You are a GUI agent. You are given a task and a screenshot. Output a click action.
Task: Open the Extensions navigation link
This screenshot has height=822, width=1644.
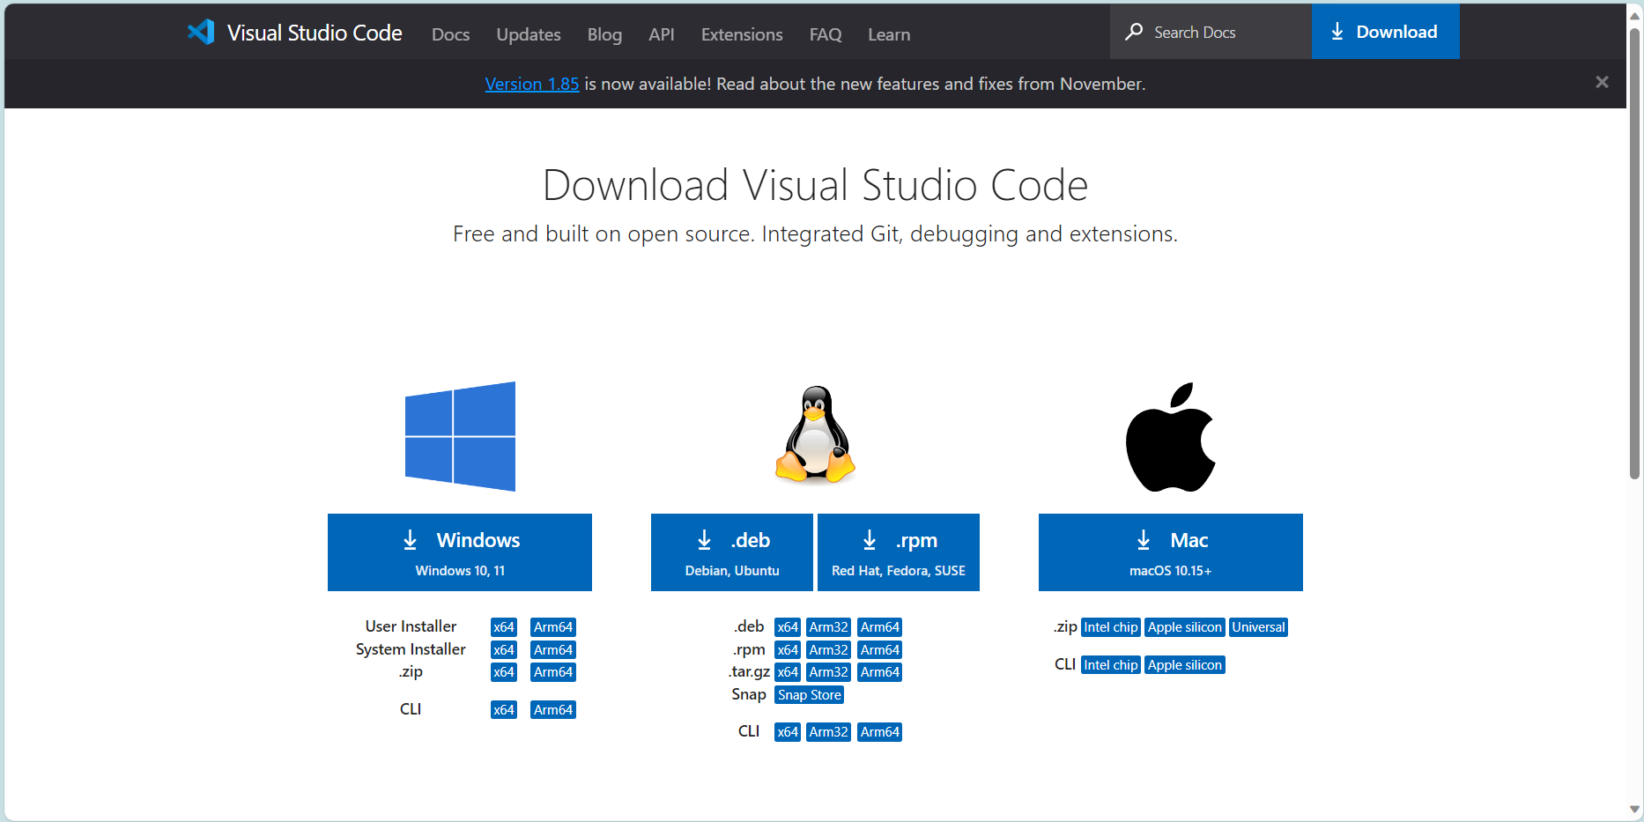[742, 34]
